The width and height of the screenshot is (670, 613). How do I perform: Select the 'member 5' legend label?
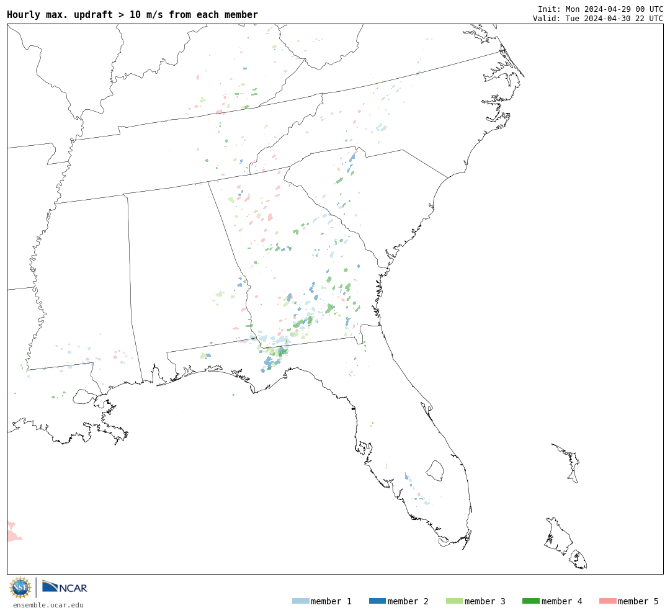pyautogui.click(x=638, y=601)
